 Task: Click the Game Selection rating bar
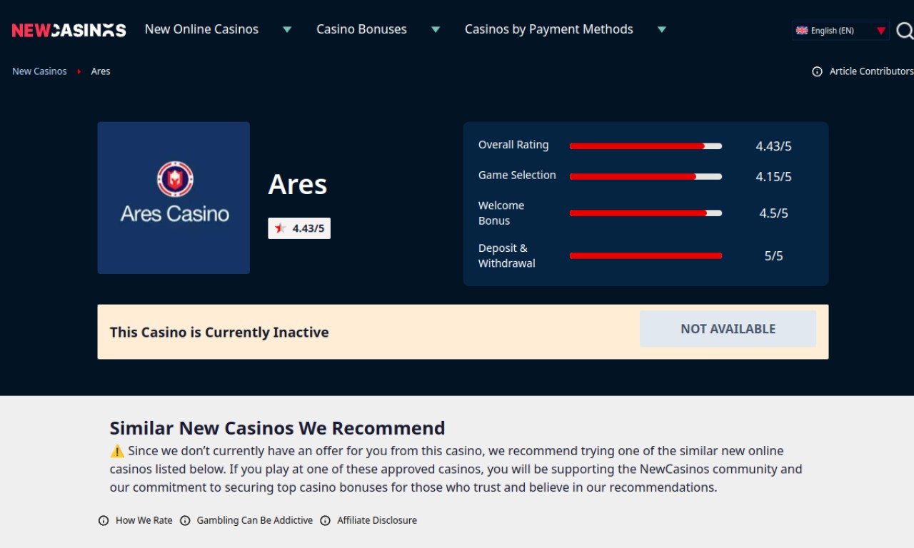(646, 176)
